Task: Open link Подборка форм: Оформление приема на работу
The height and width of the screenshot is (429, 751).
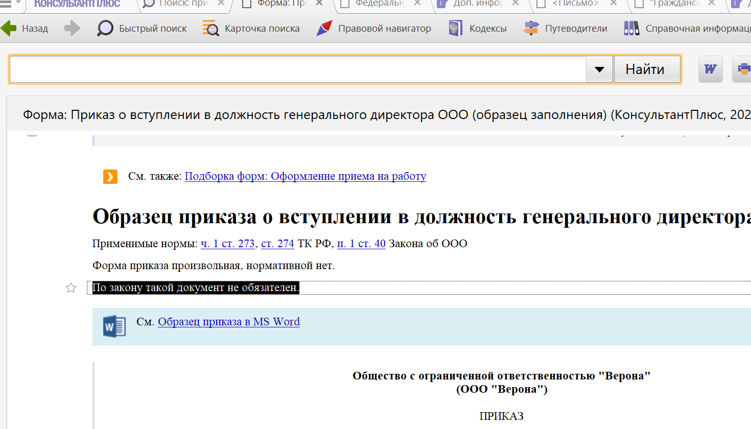Action: click(x=305, y=176)
